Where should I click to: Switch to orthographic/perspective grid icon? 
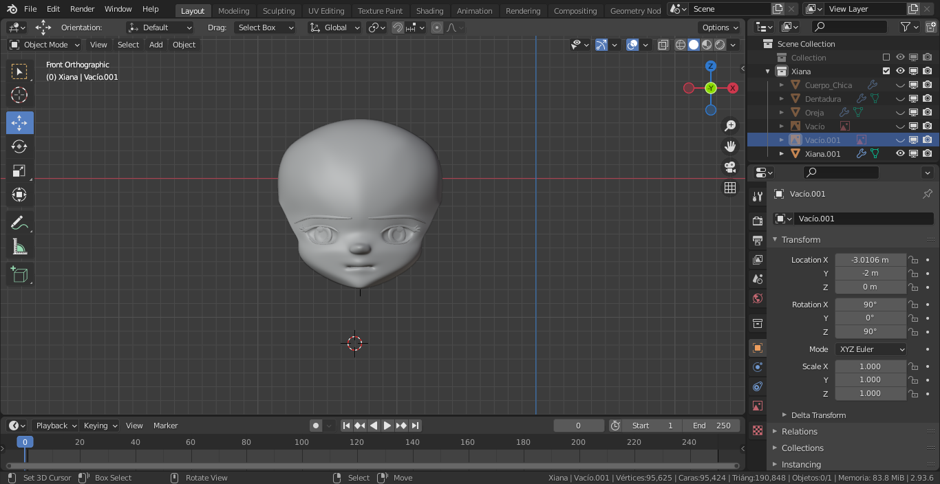[x=730, y=188]
